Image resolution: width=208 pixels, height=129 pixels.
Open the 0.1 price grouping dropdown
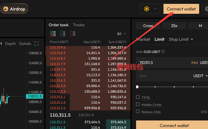pos(121,34)
